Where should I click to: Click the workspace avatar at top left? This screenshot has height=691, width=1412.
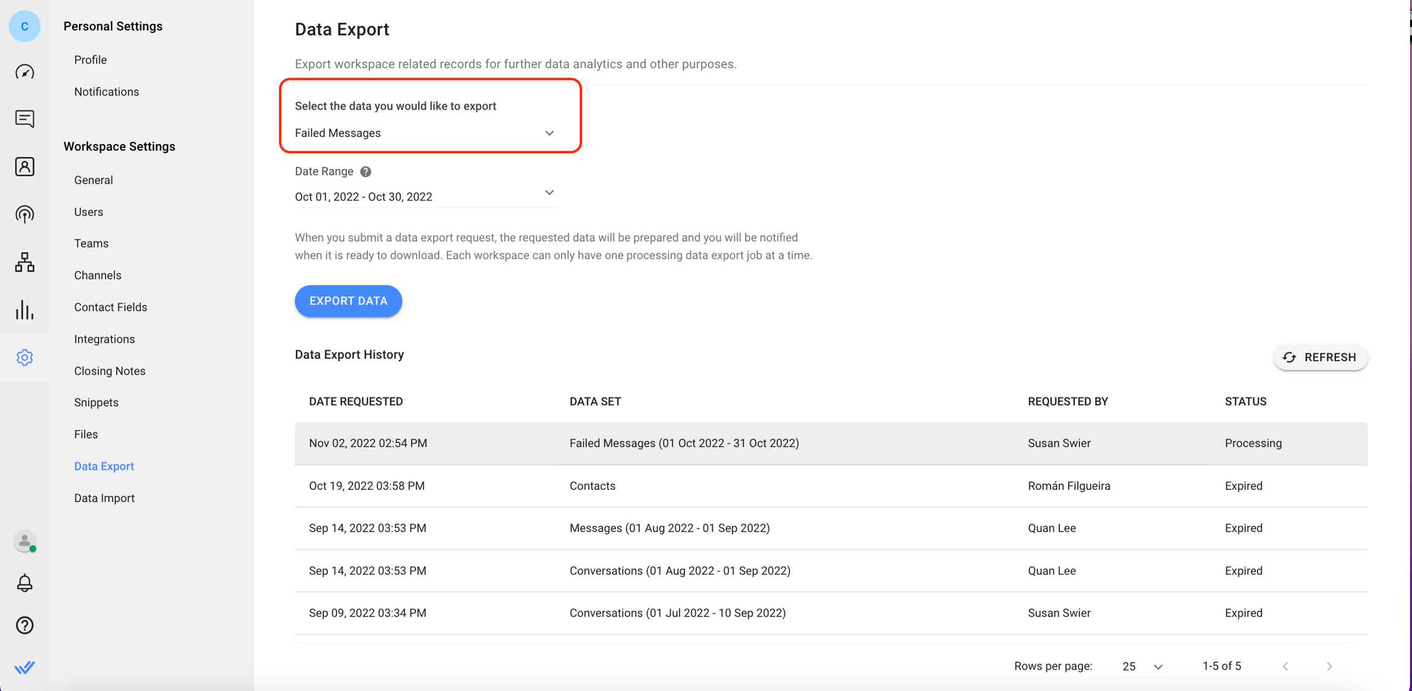click(24, 26)
